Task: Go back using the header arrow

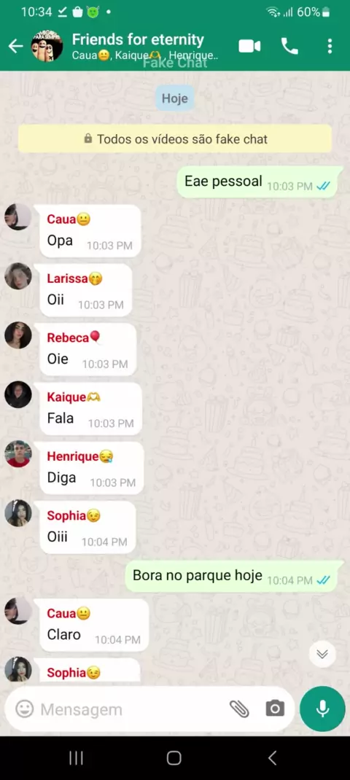Action: coord(15,46)
